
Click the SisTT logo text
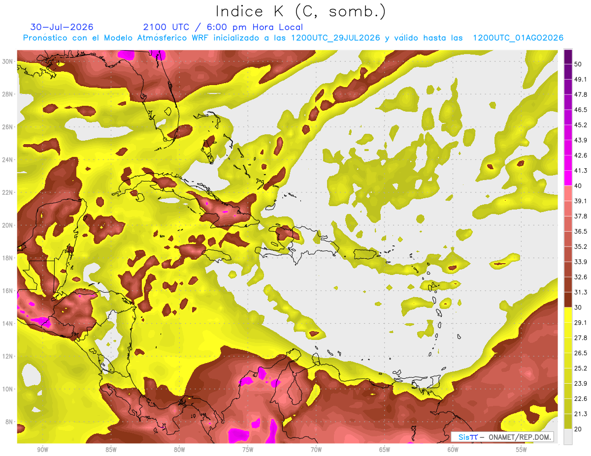click(468, 437)
